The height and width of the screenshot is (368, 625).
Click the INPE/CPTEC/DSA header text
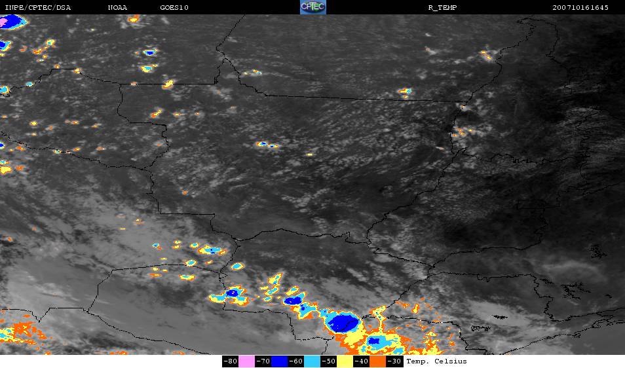(37, 8)
